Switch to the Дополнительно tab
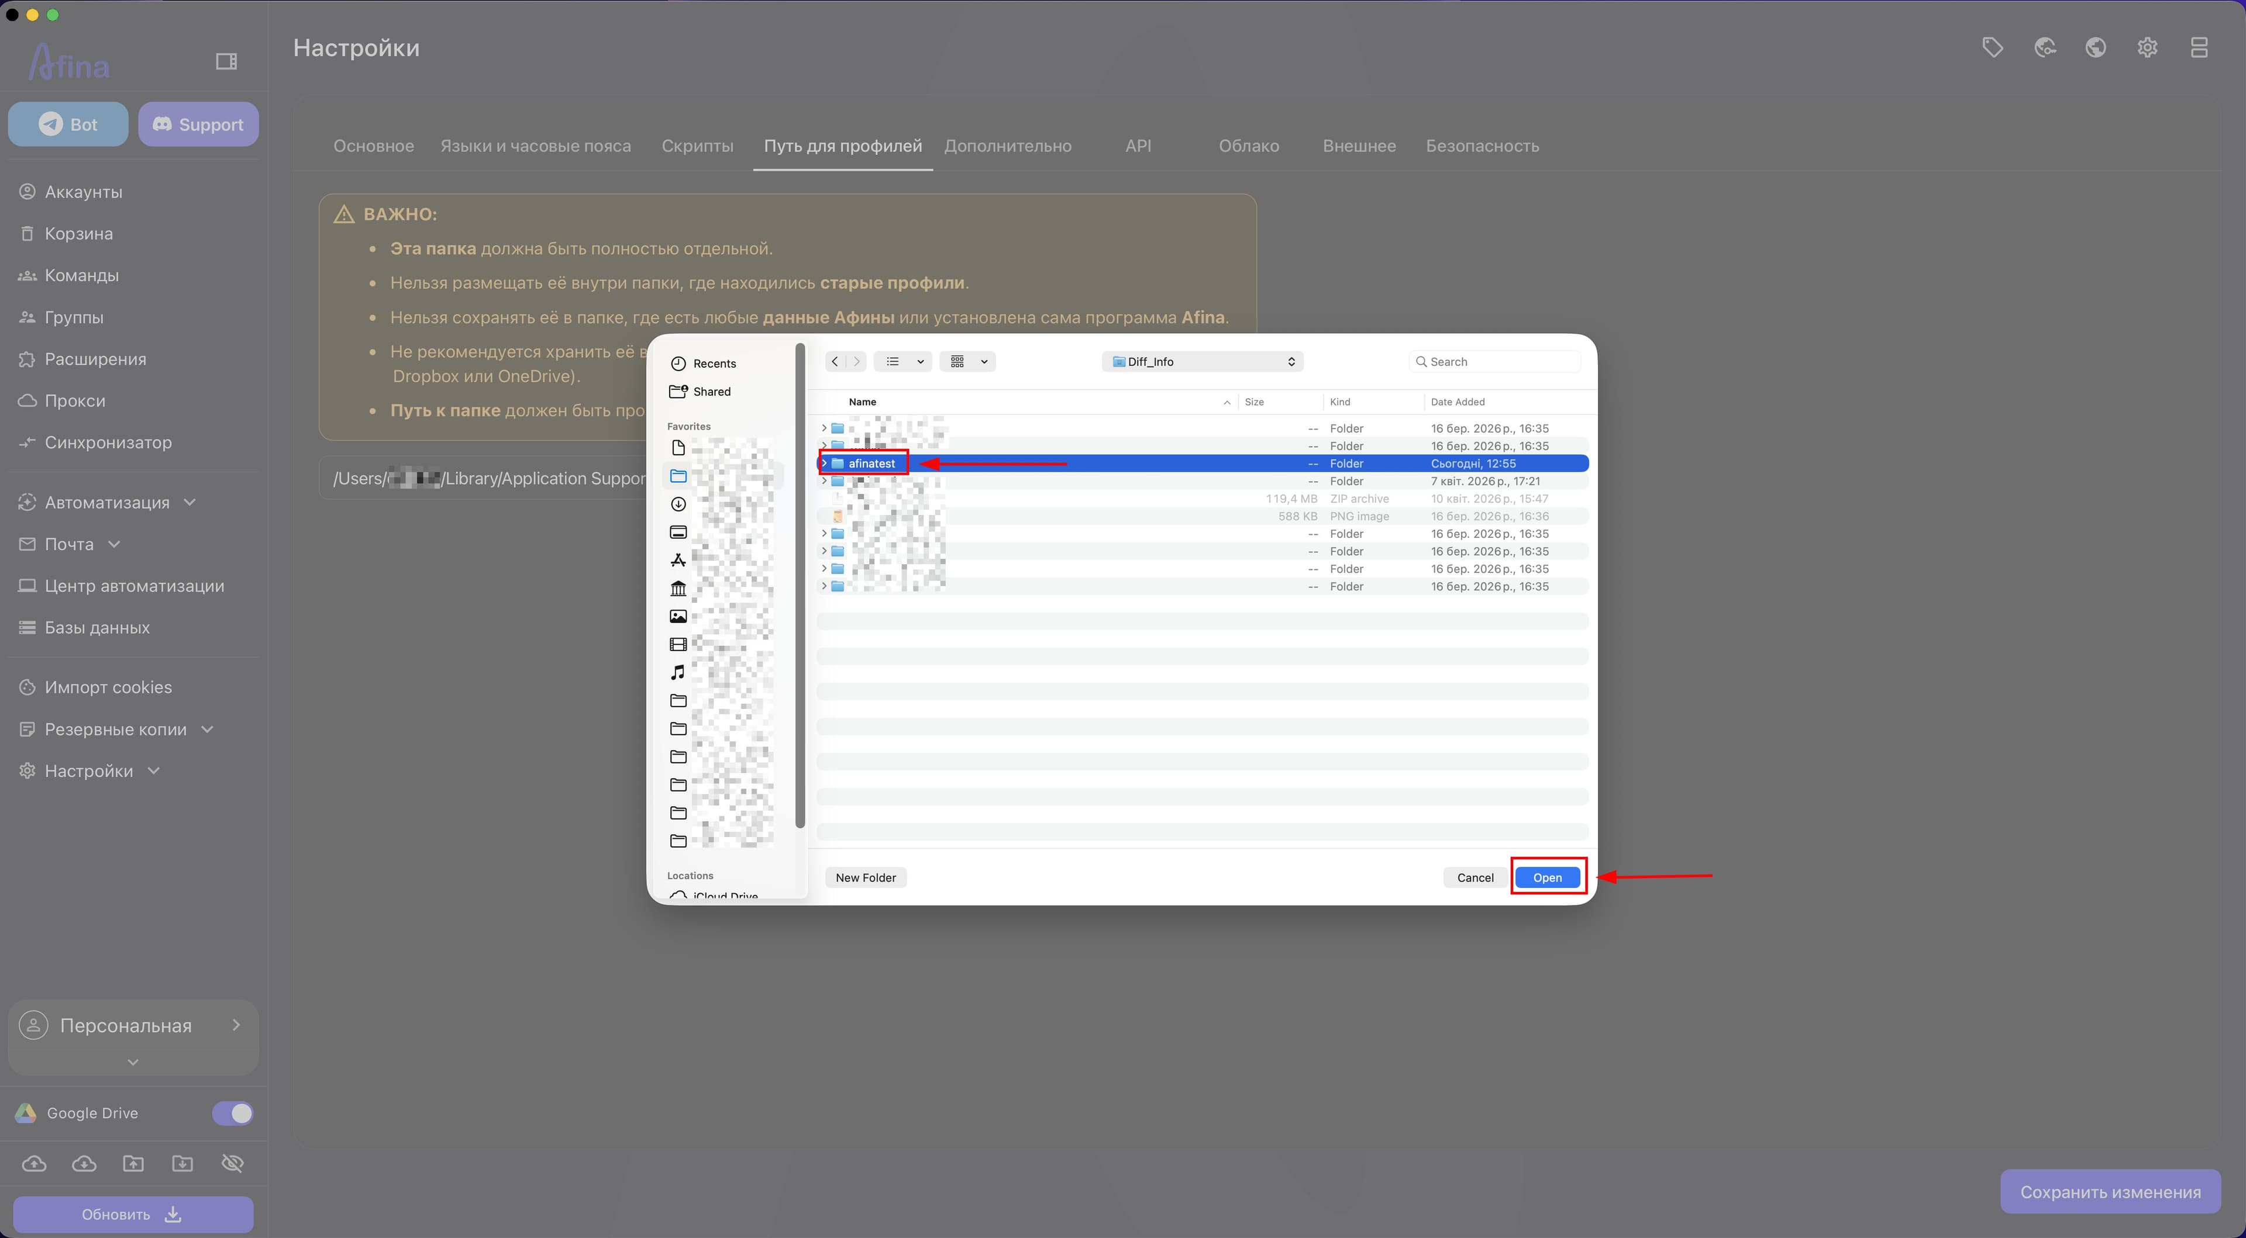 pyautogui.click(x=1007, y=146)
